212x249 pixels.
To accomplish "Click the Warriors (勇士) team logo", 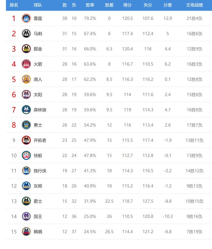I will click(26, 125).
